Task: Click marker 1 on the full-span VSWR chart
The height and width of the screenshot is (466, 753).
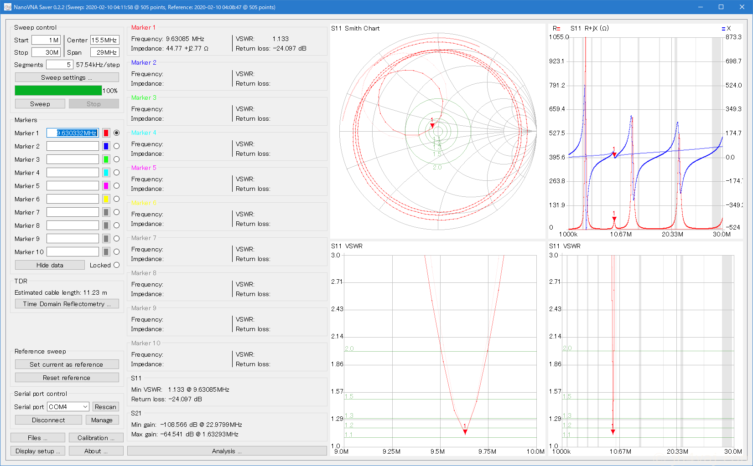Action: [613, 431]
